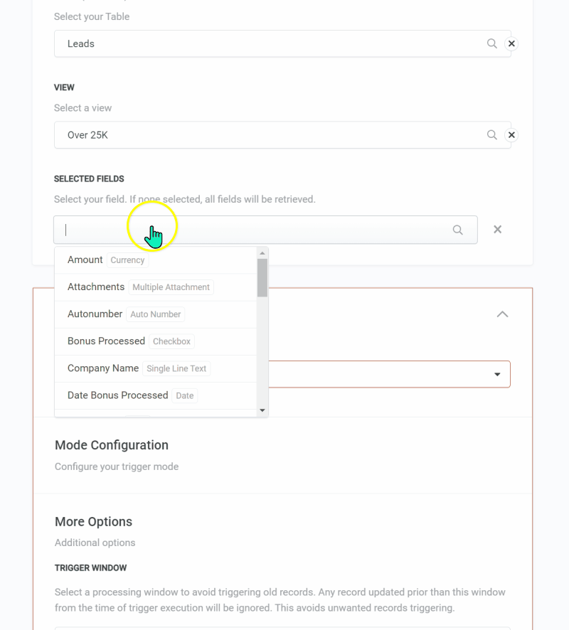Clear the Leads table selection
Screen dimensions: 569x630
click(x=511, y=43)
